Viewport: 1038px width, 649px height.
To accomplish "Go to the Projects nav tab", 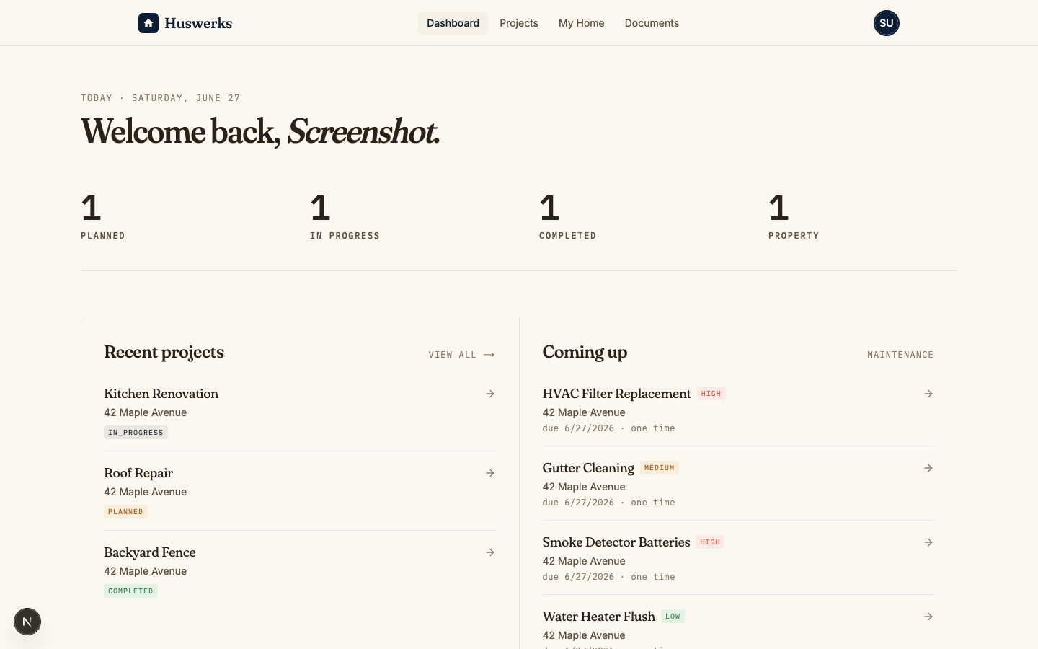I will coord(519,23).
